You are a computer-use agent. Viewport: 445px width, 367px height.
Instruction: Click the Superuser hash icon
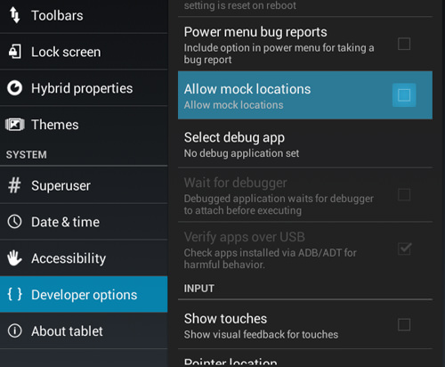[x=14, y=185]
